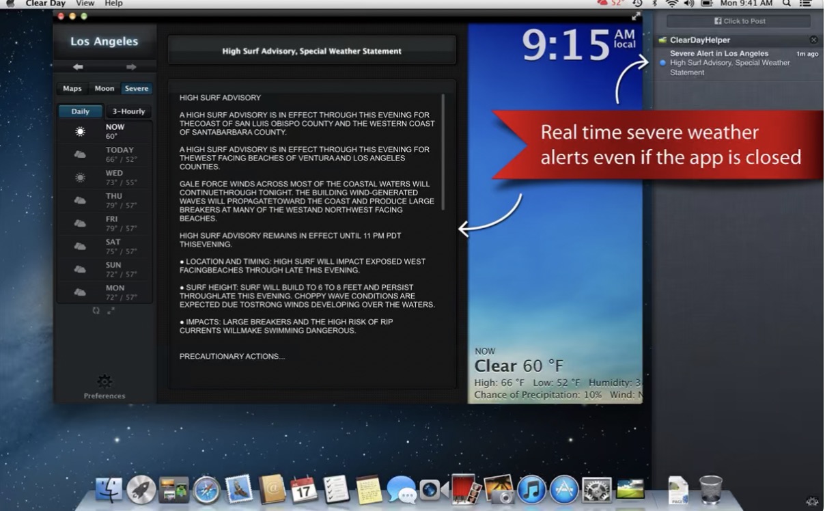Select the SUN forecast row
825x511 pixels.
pyautogui.click(x=104, y=269)
